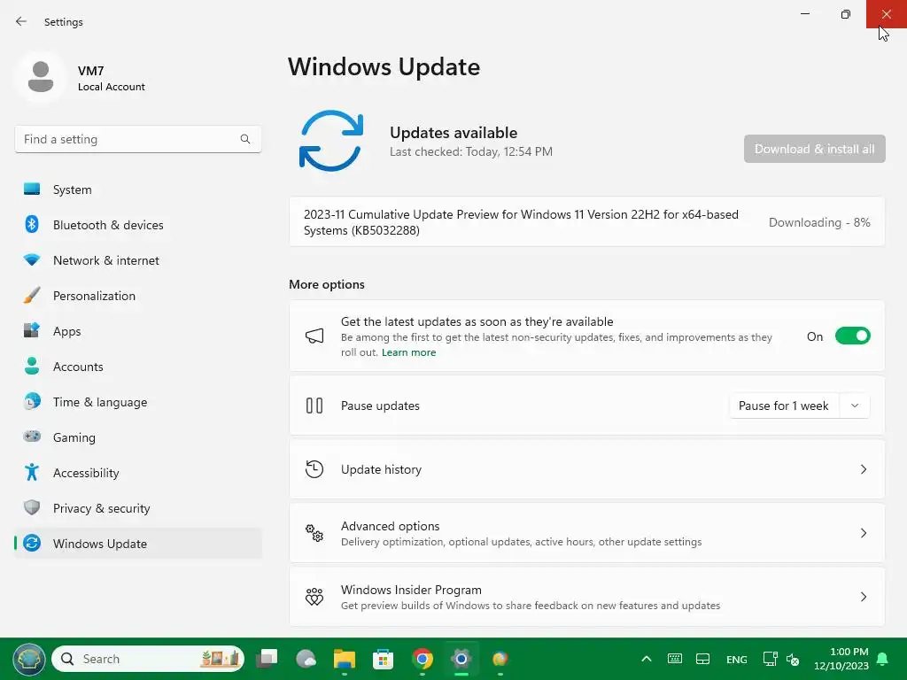Open Network & internet settings

pos(137,260)
